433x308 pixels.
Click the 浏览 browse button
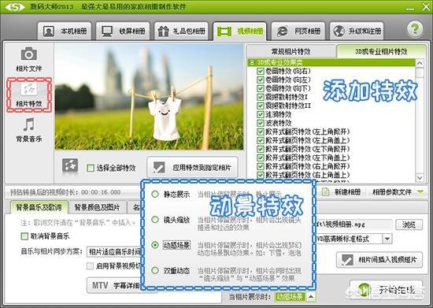click(x=409, y=225)
